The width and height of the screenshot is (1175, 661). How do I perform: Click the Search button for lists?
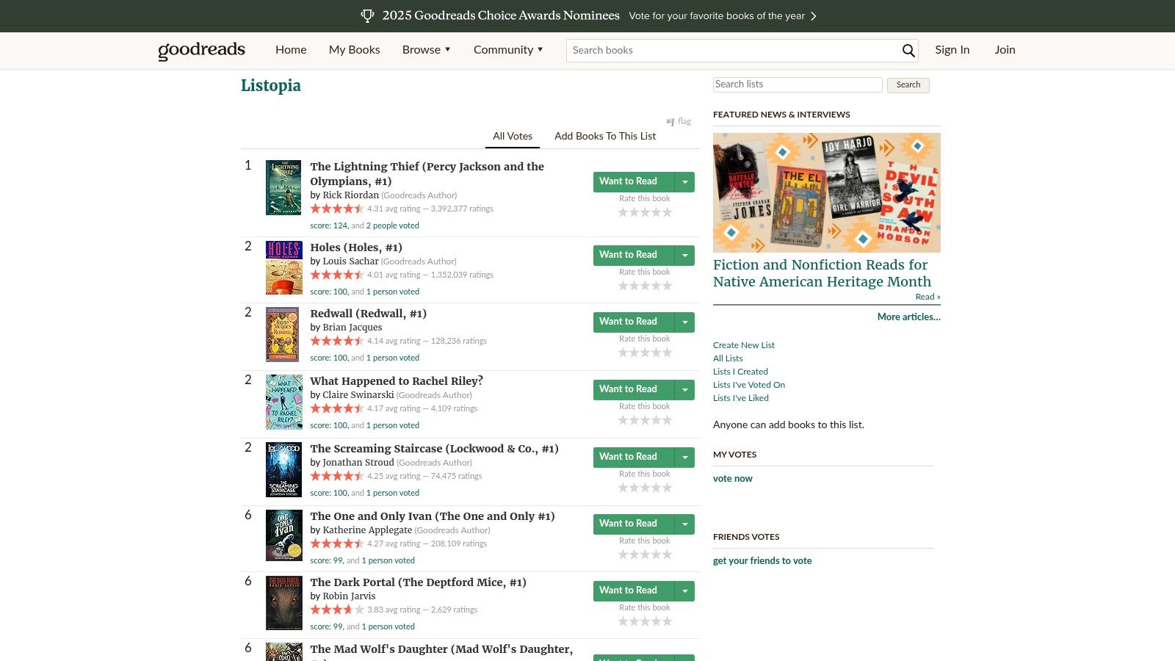(908, 85)
